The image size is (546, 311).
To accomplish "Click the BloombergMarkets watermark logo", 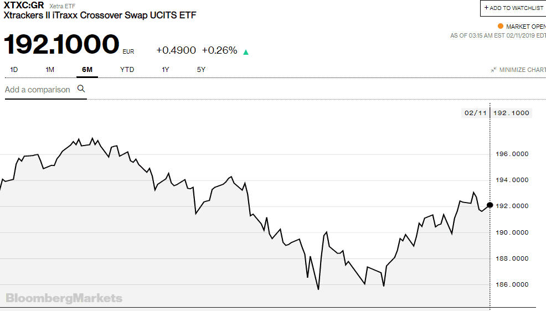I will click(x=64, y=298).
